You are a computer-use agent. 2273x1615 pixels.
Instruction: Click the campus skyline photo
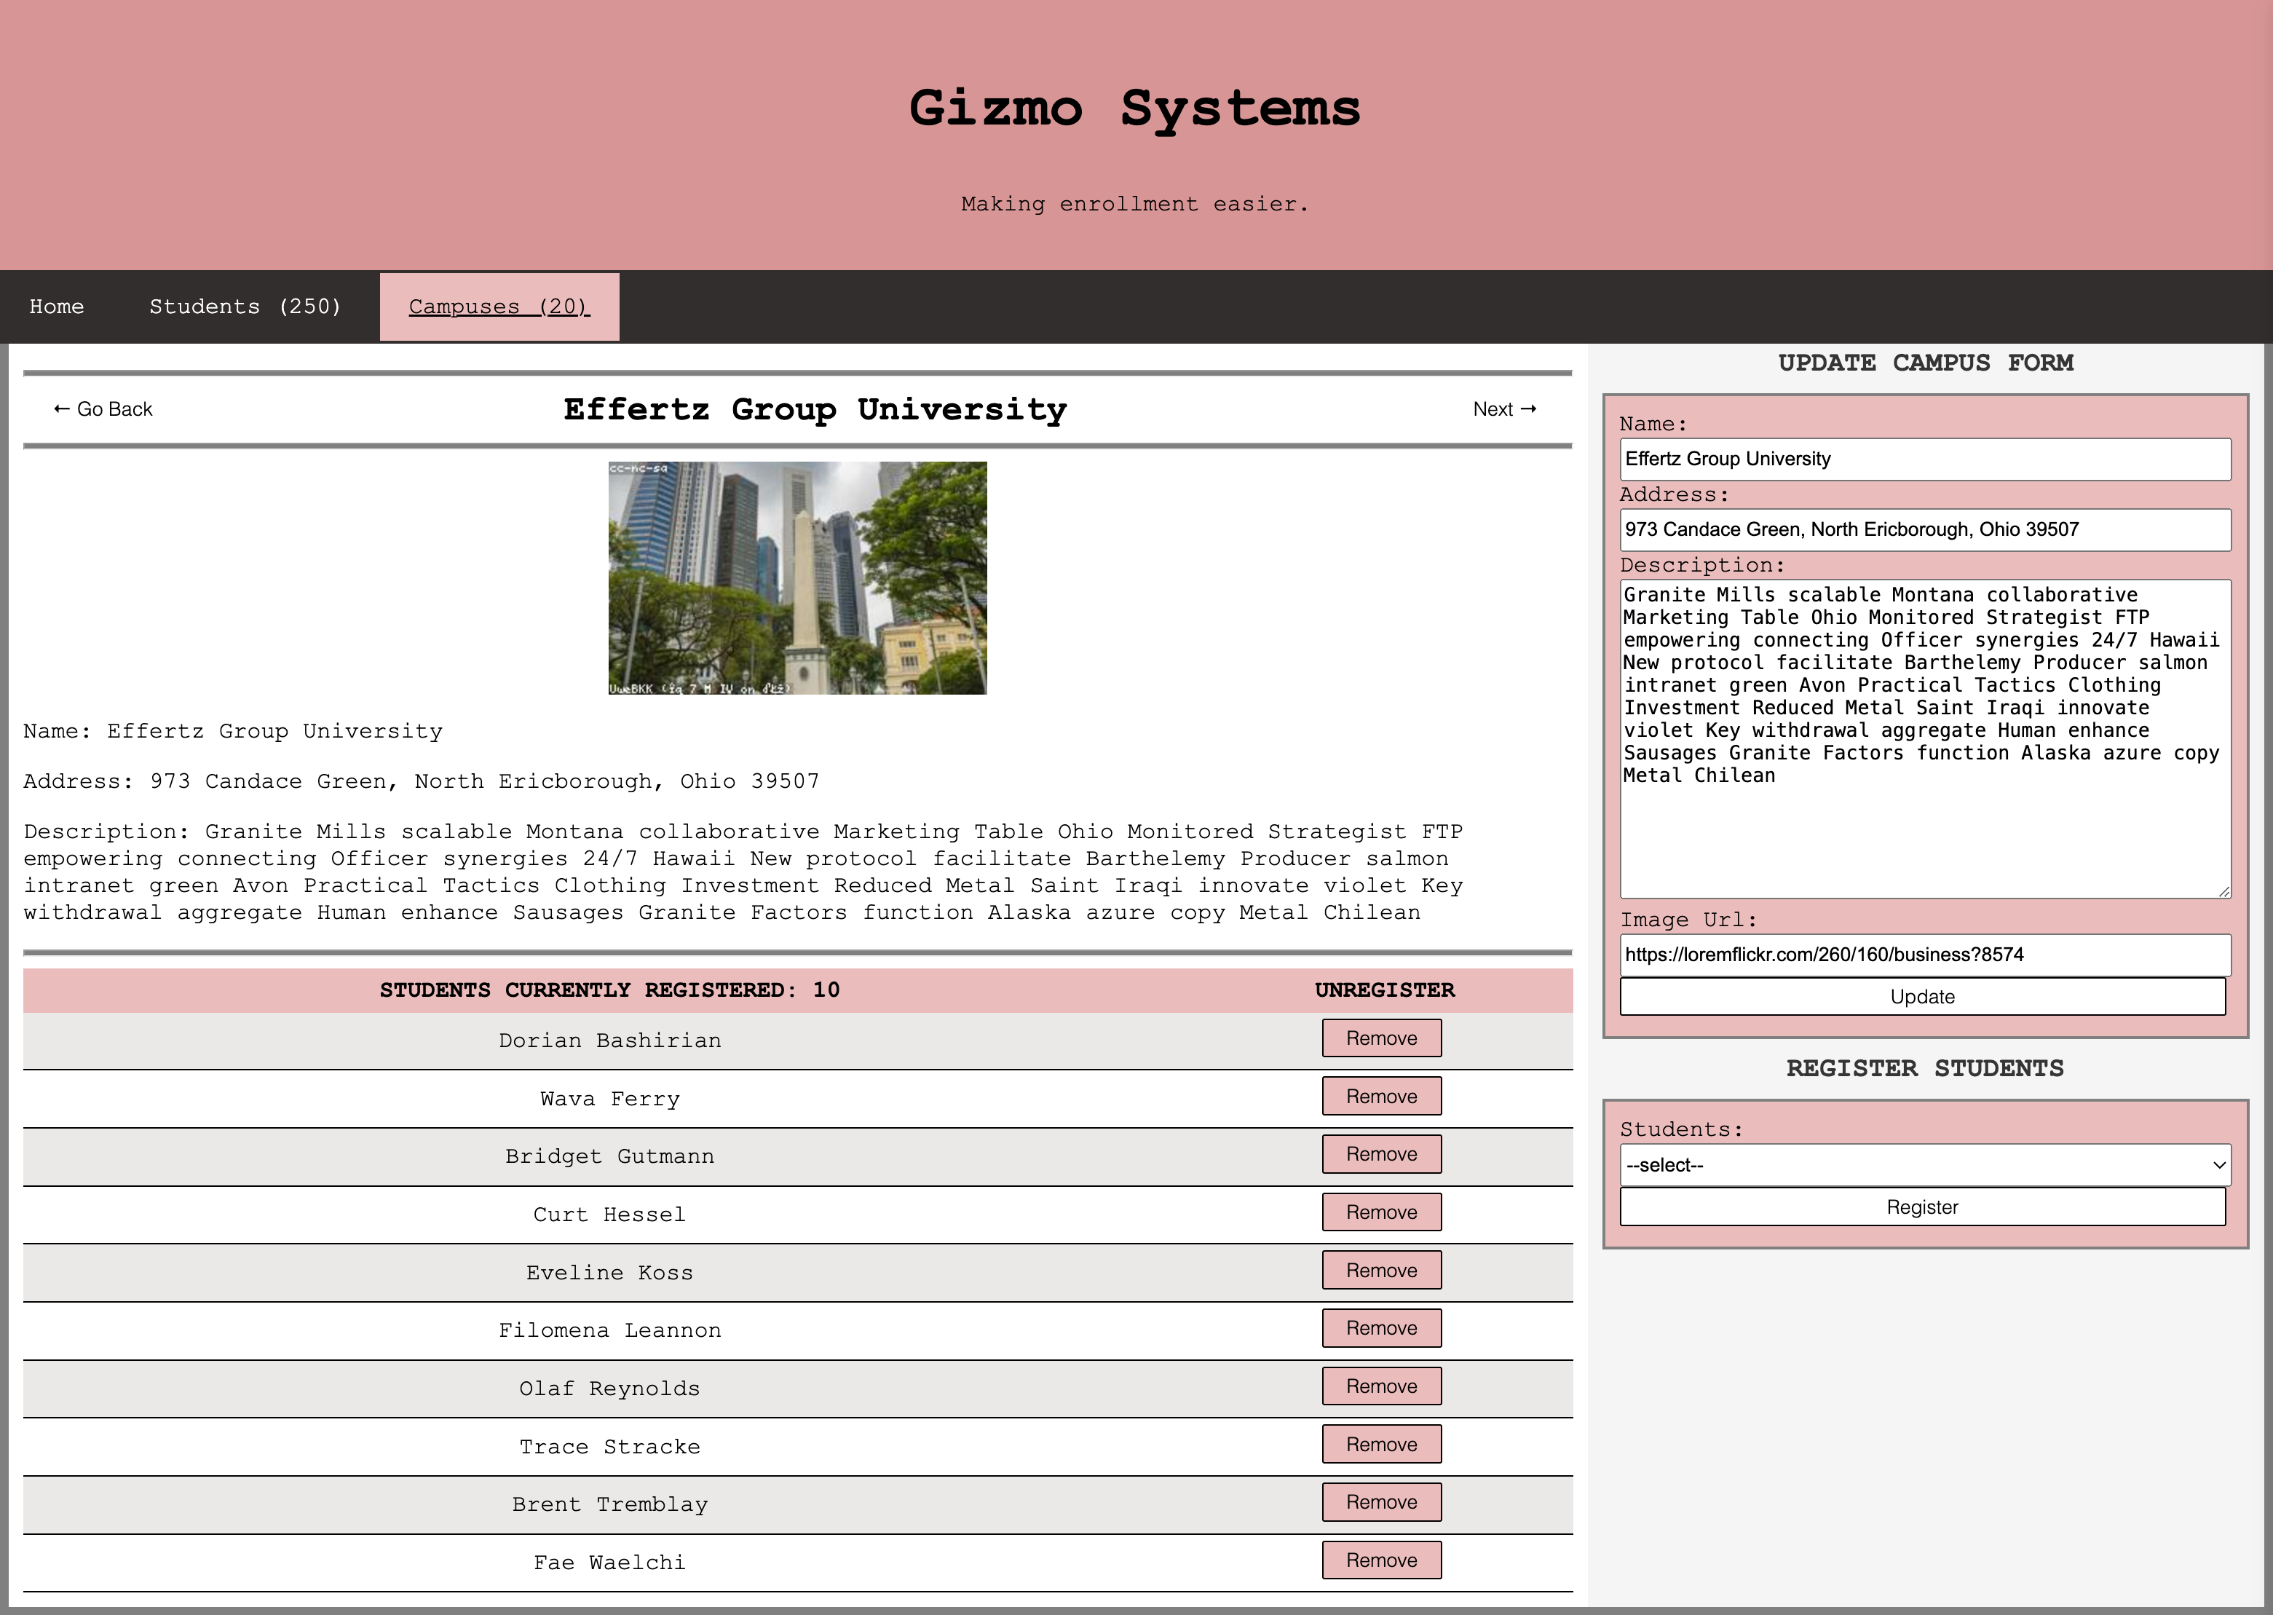point(797,578)
